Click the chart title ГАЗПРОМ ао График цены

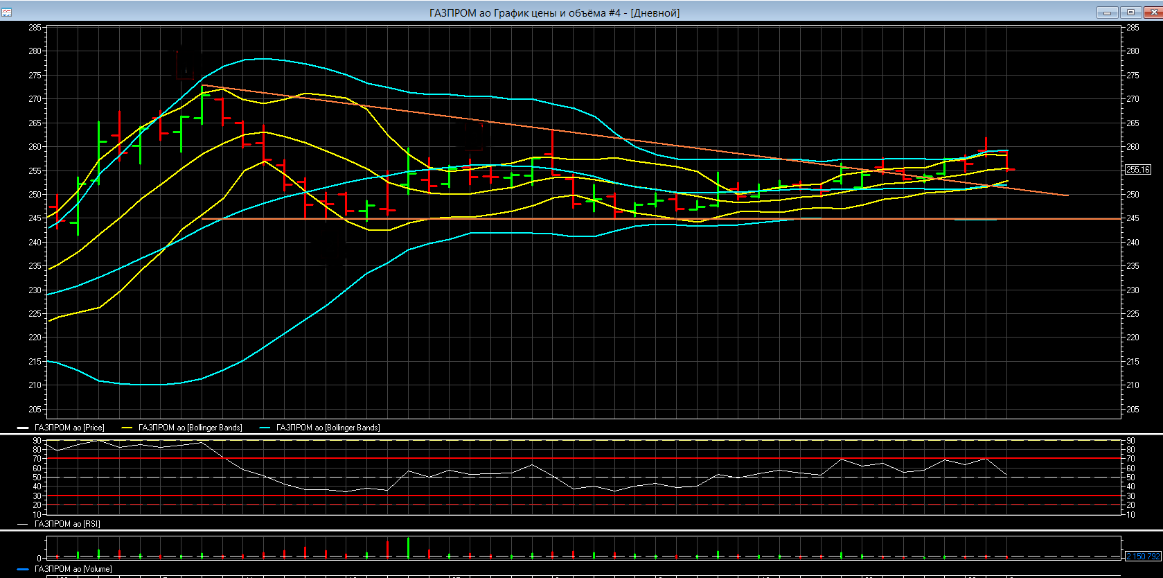[554, 12]
